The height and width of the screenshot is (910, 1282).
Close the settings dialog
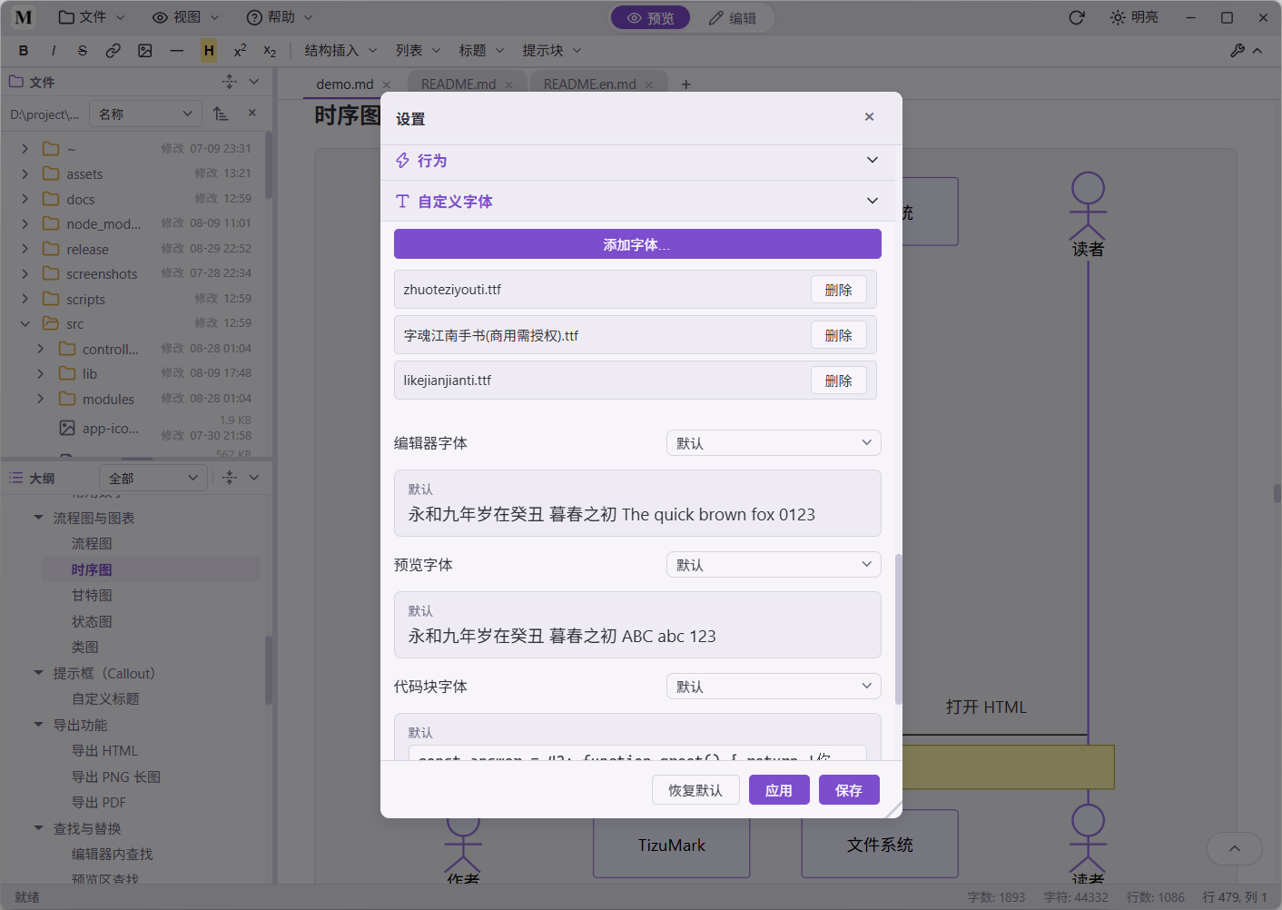[x=870, y=117]
